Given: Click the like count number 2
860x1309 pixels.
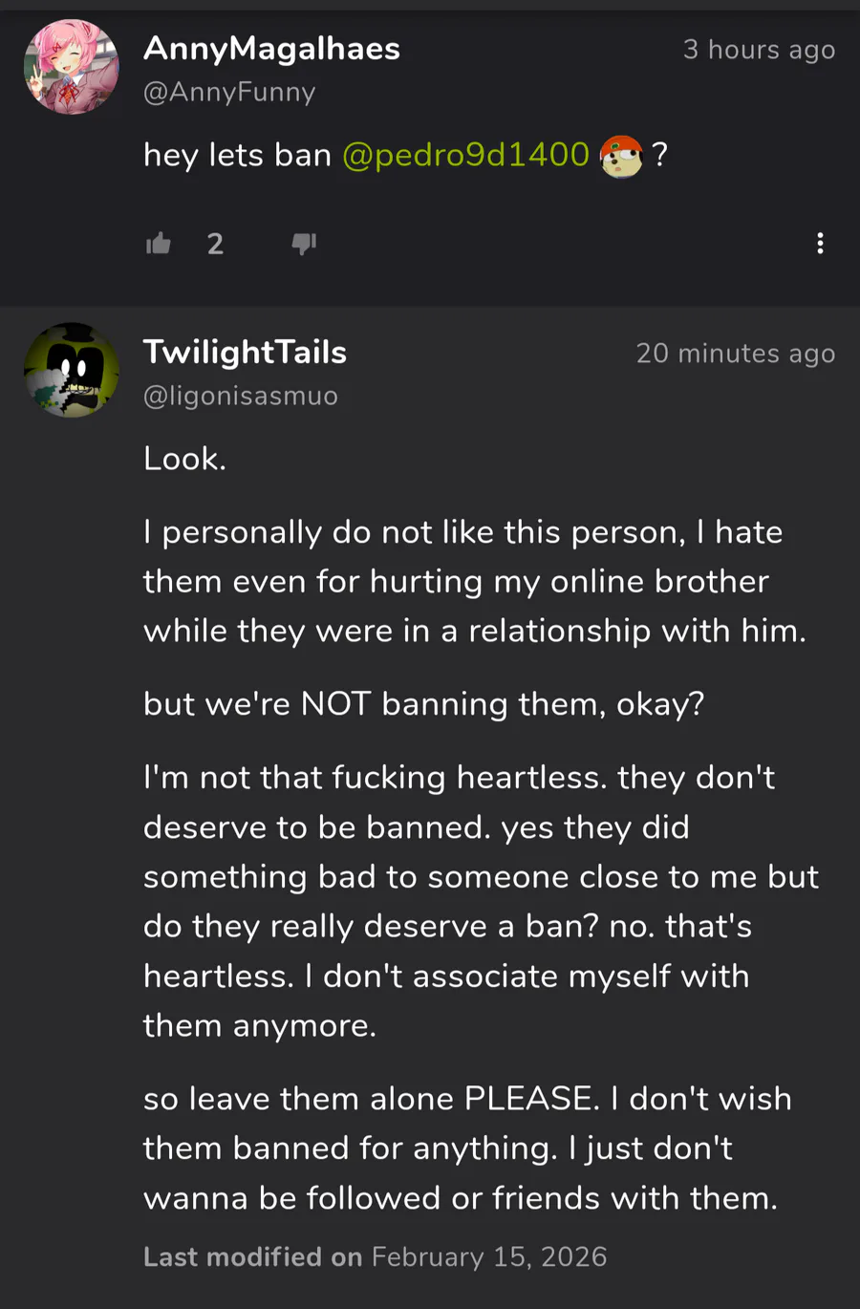Looking at the screenshot, I should 215,245.
